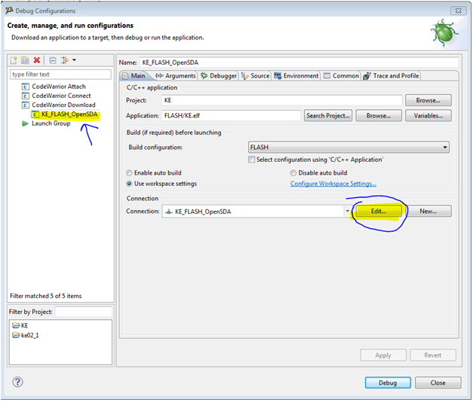The height and width of the screenshot is (402, 473).
Task: Switch to the Source tab
Action: (255, 76)
